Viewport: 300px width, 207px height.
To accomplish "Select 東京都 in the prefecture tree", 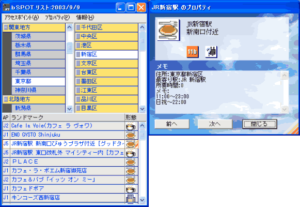I will pos(38,81).
